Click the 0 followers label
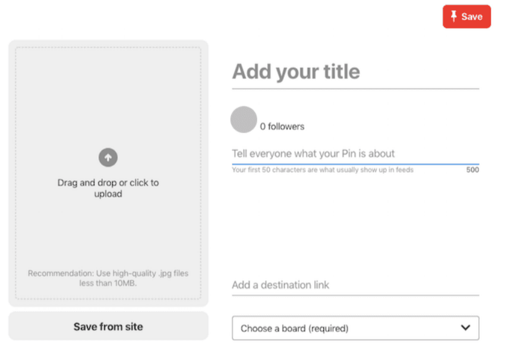 283,126
